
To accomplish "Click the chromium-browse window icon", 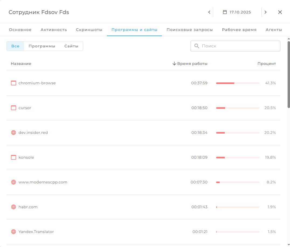I will pyautogui.click(x=13, y=83).
